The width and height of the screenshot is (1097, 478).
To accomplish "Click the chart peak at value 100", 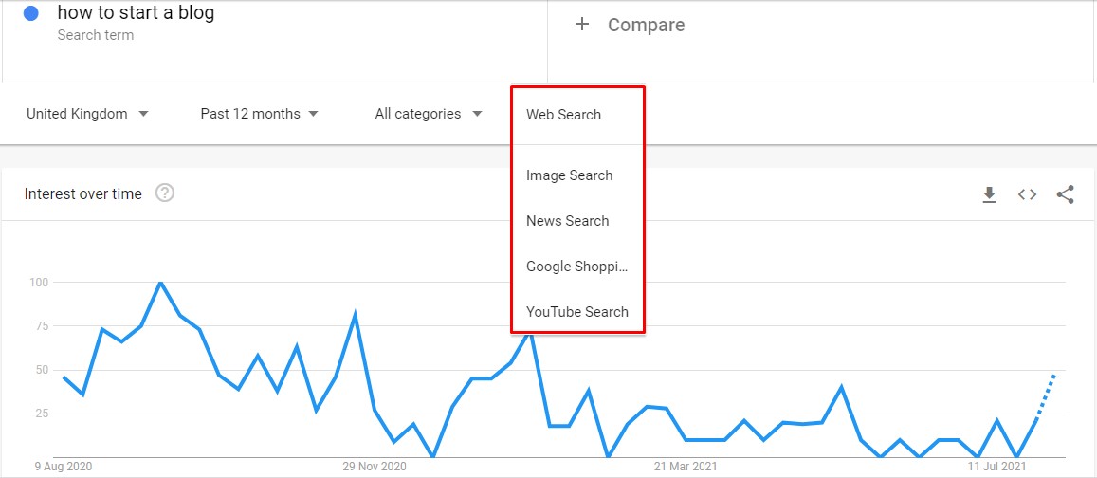I will 160,282.
